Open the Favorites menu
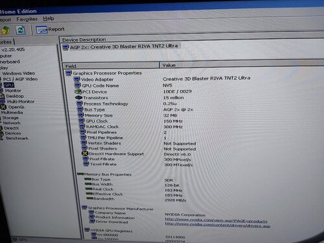 pyautogui.click(x=27, y=19)
